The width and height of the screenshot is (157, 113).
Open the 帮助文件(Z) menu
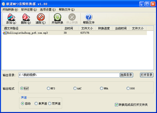tap(66, 10)
